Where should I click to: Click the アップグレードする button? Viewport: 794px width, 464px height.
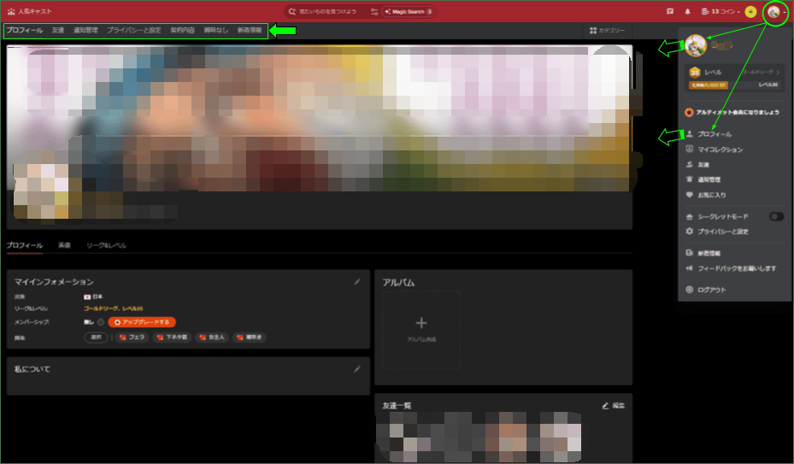tap(142, 322)
